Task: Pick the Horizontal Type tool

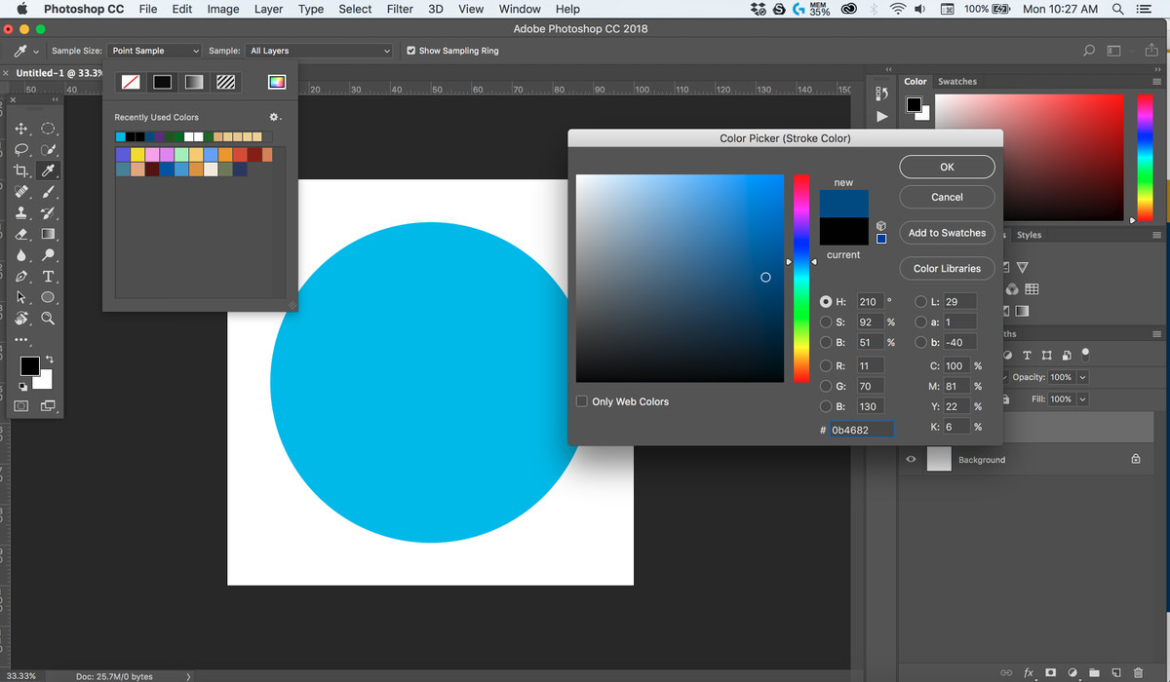Action: 48,277
